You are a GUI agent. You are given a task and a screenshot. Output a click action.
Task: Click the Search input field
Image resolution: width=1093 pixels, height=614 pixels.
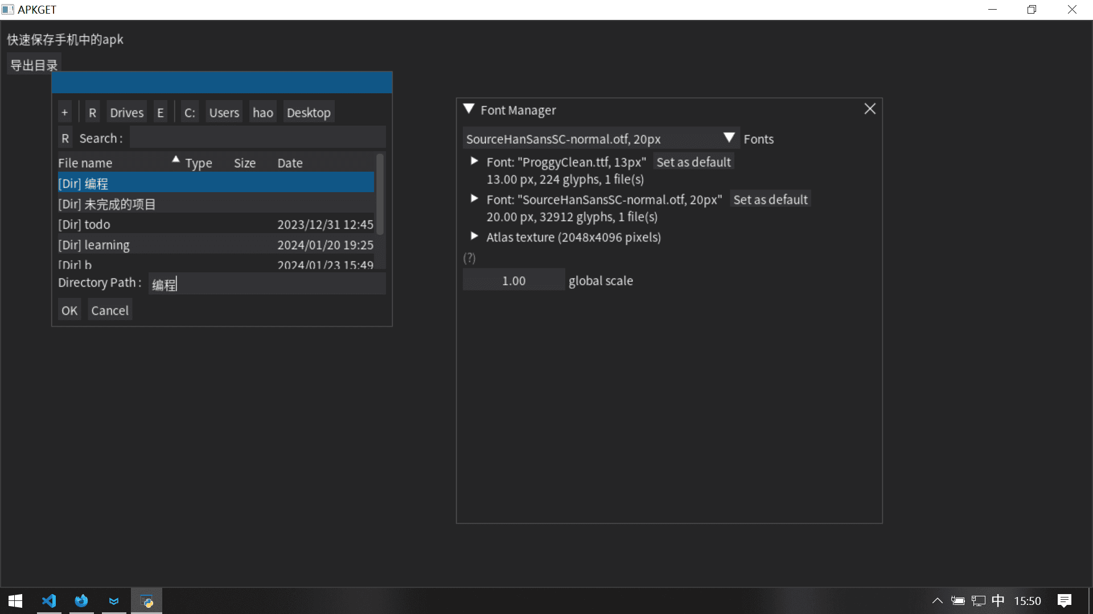[257, 138]
